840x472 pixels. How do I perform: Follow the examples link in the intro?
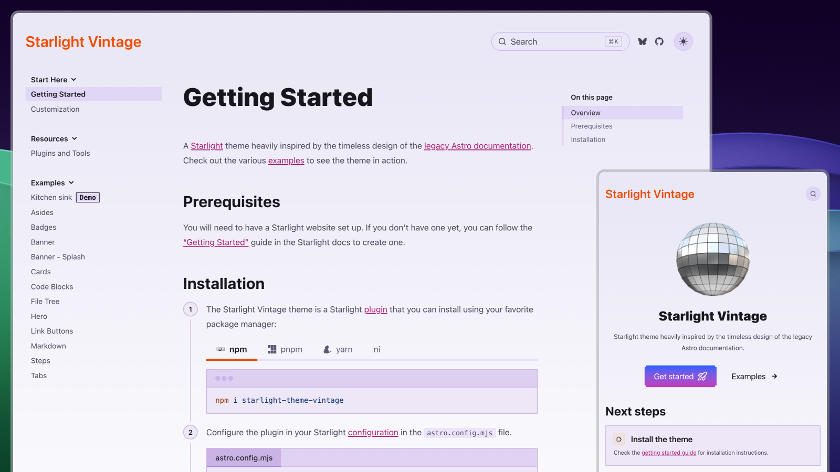(286, 160)
